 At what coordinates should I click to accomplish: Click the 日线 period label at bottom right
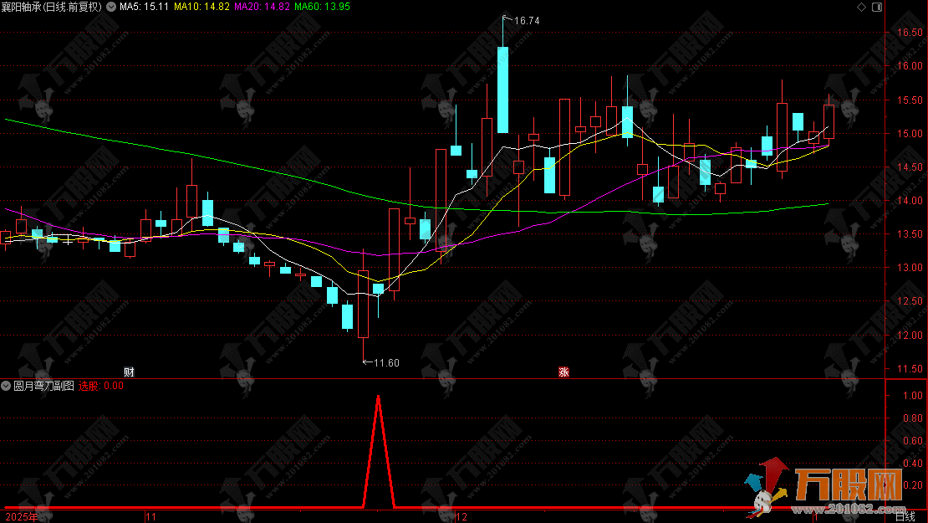(906, 517)
